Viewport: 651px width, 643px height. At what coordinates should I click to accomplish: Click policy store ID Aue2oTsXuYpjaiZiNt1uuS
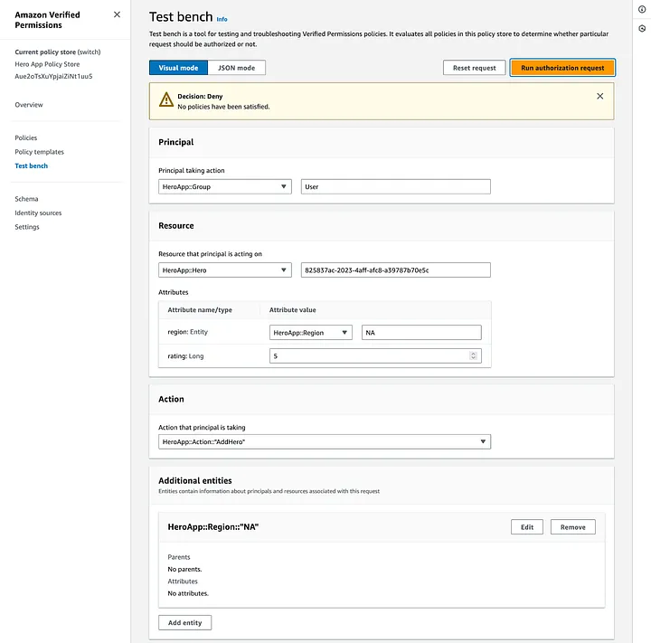(x=53, y=76)
